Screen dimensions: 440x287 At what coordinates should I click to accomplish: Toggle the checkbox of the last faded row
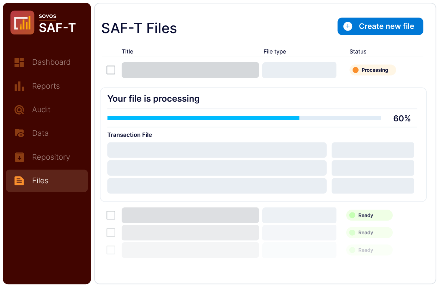coord(111,250)
